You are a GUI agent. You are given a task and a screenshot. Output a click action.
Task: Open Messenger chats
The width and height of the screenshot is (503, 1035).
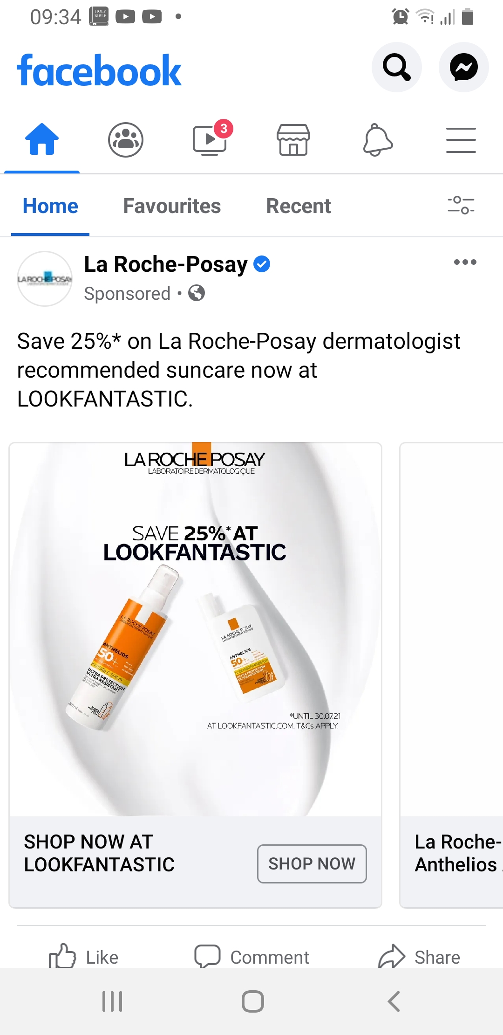click(464, 67)
